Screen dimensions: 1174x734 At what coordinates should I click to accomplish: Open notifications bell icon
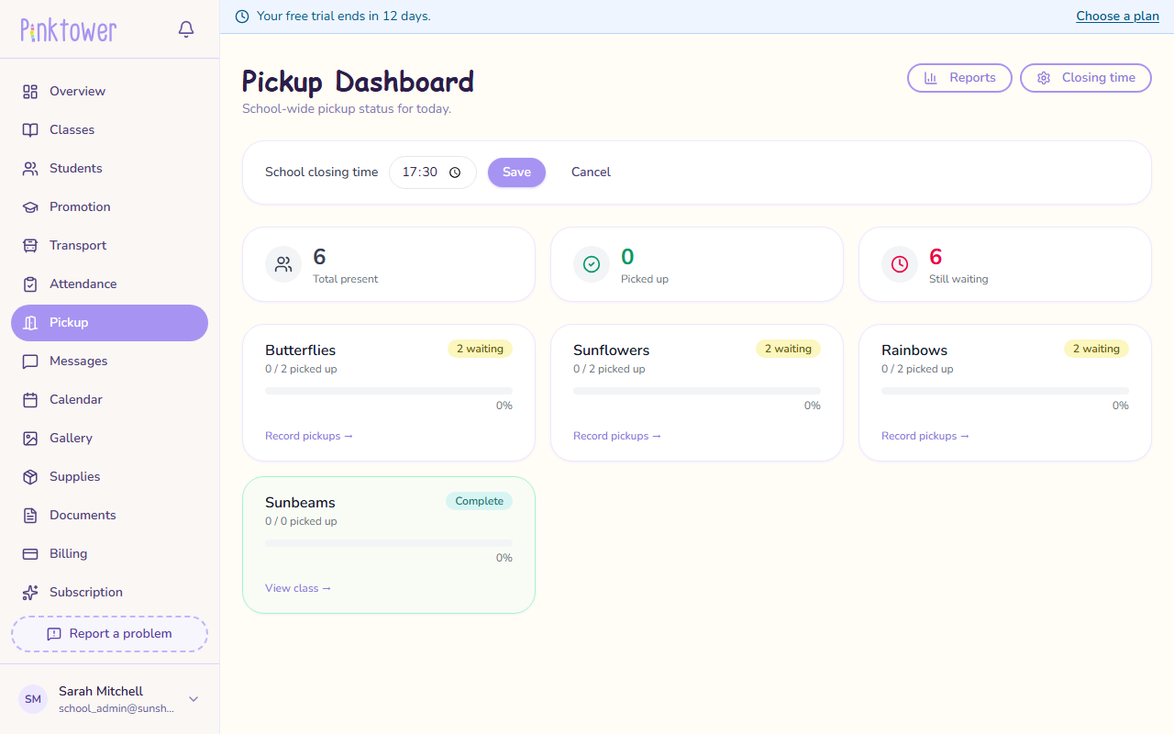186,29
